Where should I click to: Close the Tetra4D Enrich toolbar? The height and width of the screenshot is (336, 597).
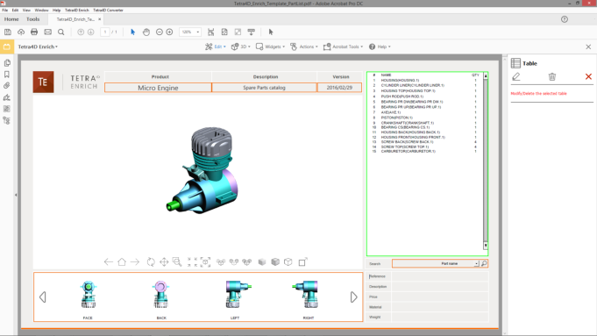coord(588,46)
